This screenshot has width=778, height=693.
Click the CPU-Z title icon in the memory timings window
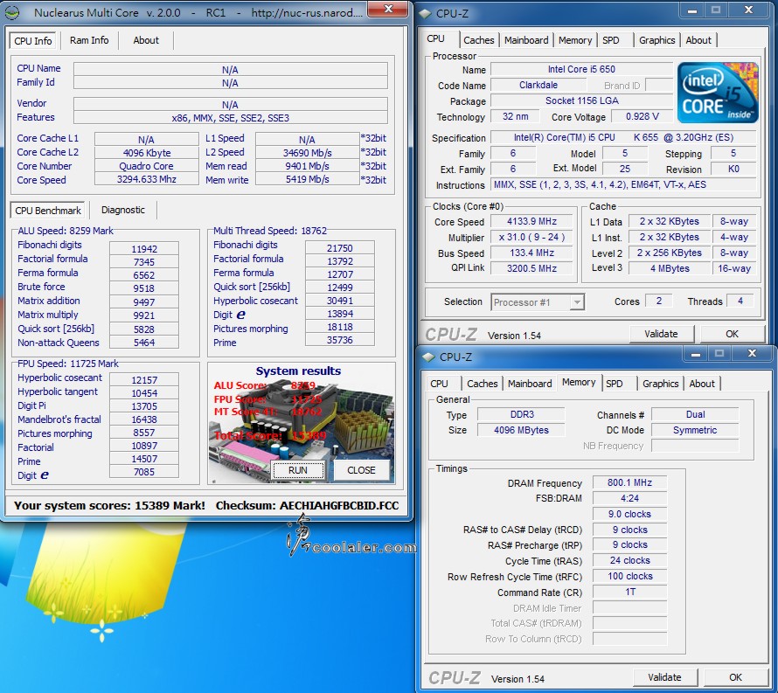tap(428, 357)
